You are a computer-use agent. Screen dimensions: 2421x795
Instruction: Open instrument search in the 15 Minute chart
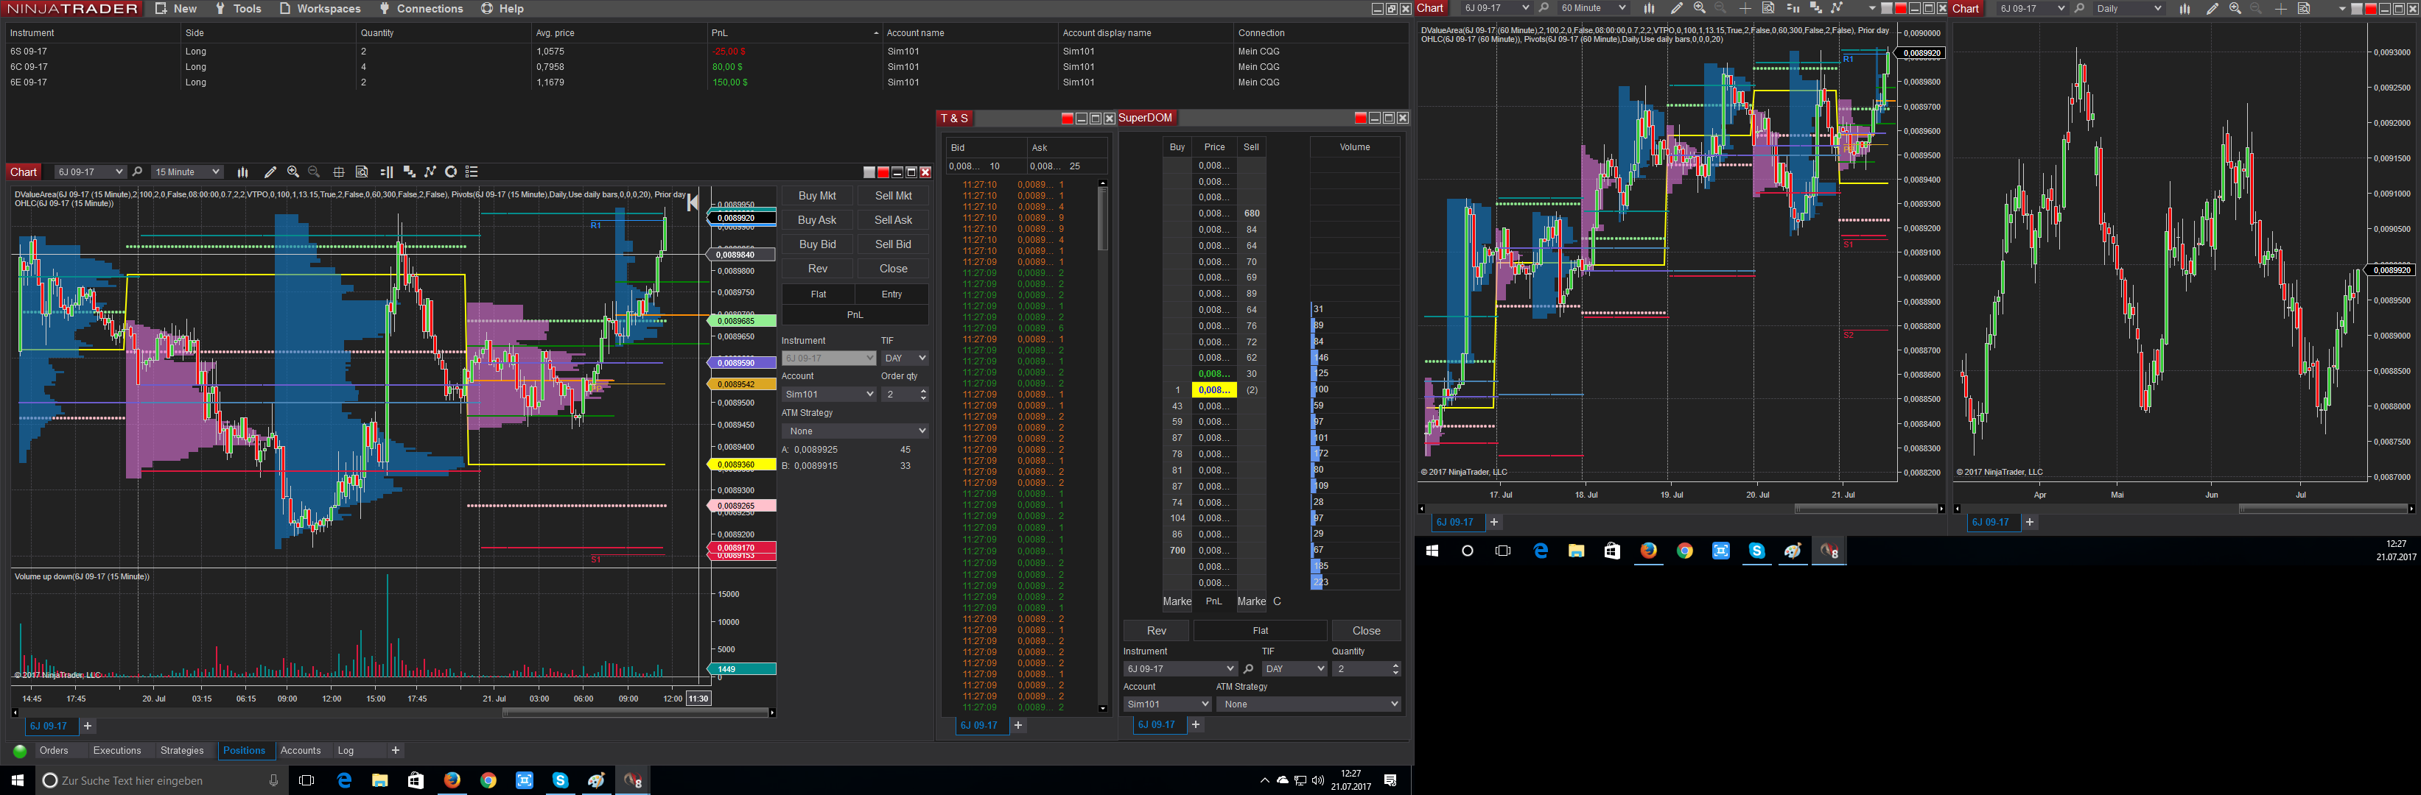coord(137,172)
